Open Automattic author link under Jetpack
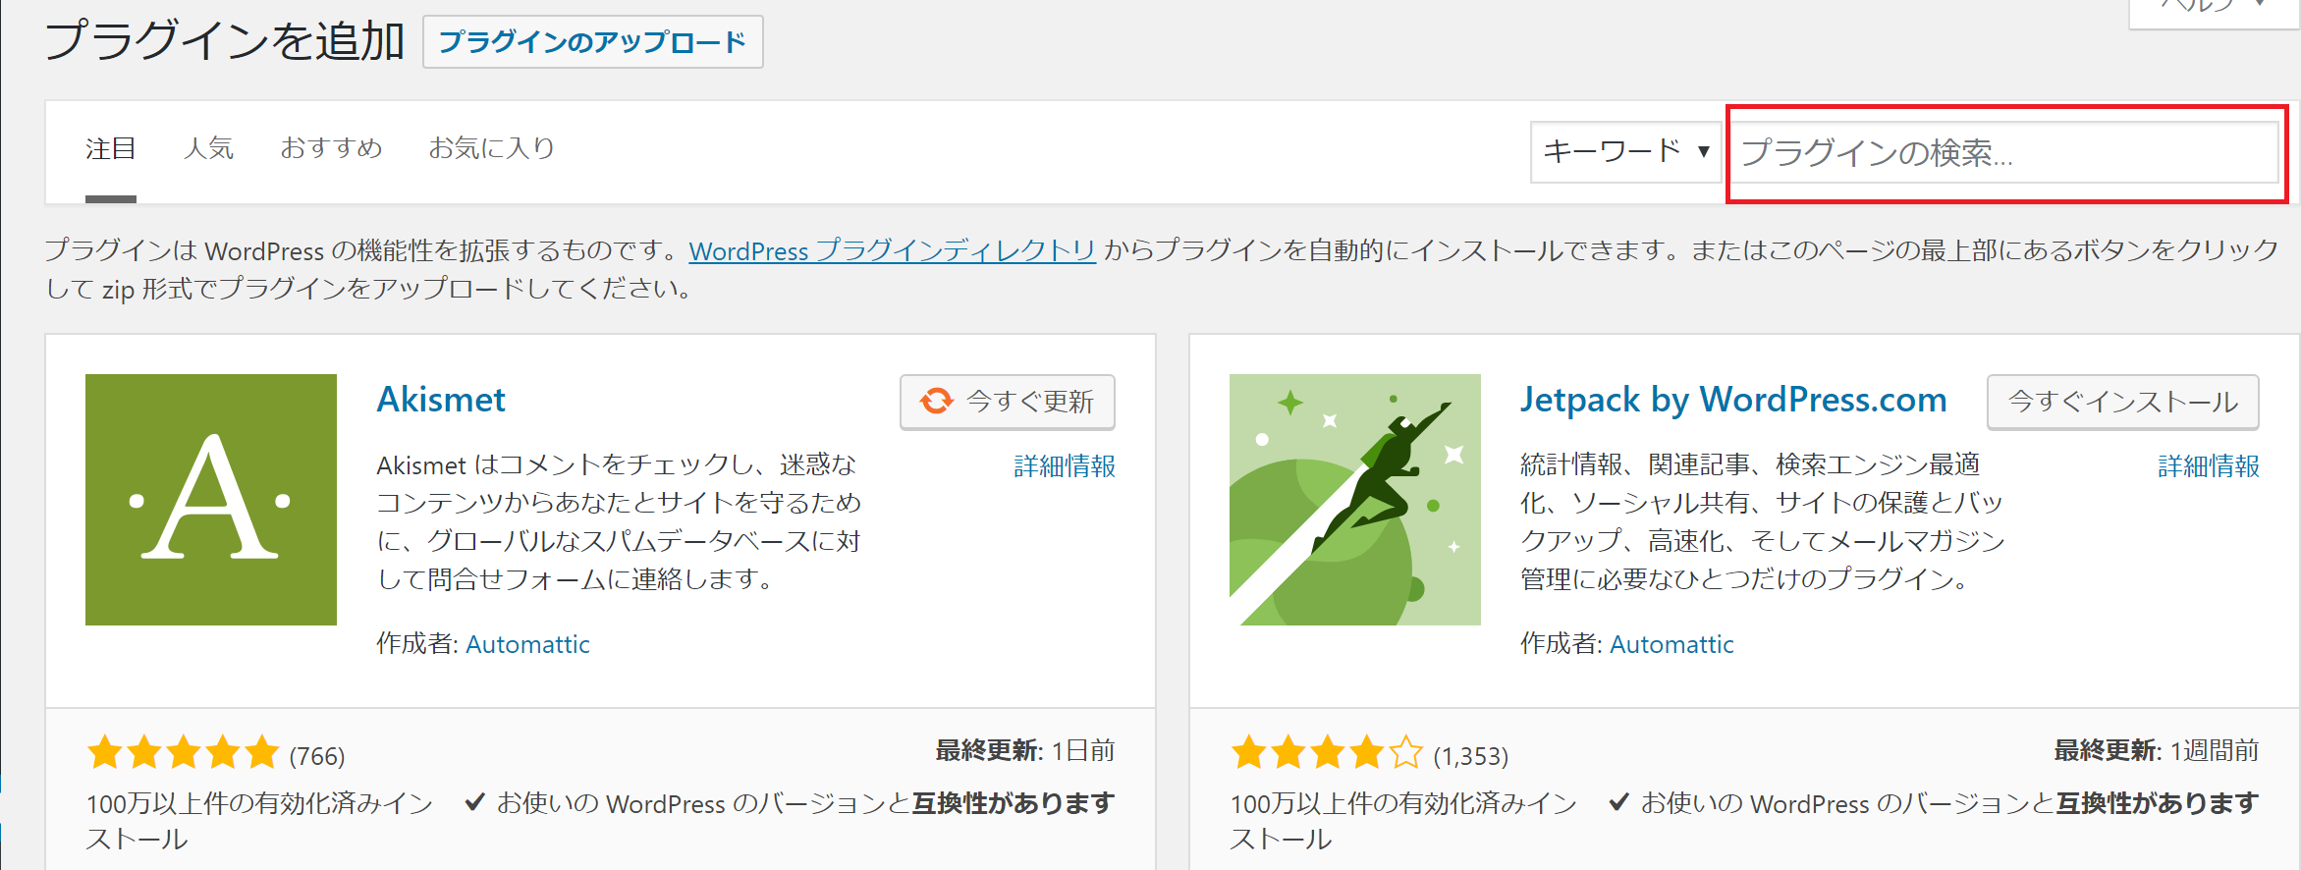2301x870 pixels. (1671, 644)
